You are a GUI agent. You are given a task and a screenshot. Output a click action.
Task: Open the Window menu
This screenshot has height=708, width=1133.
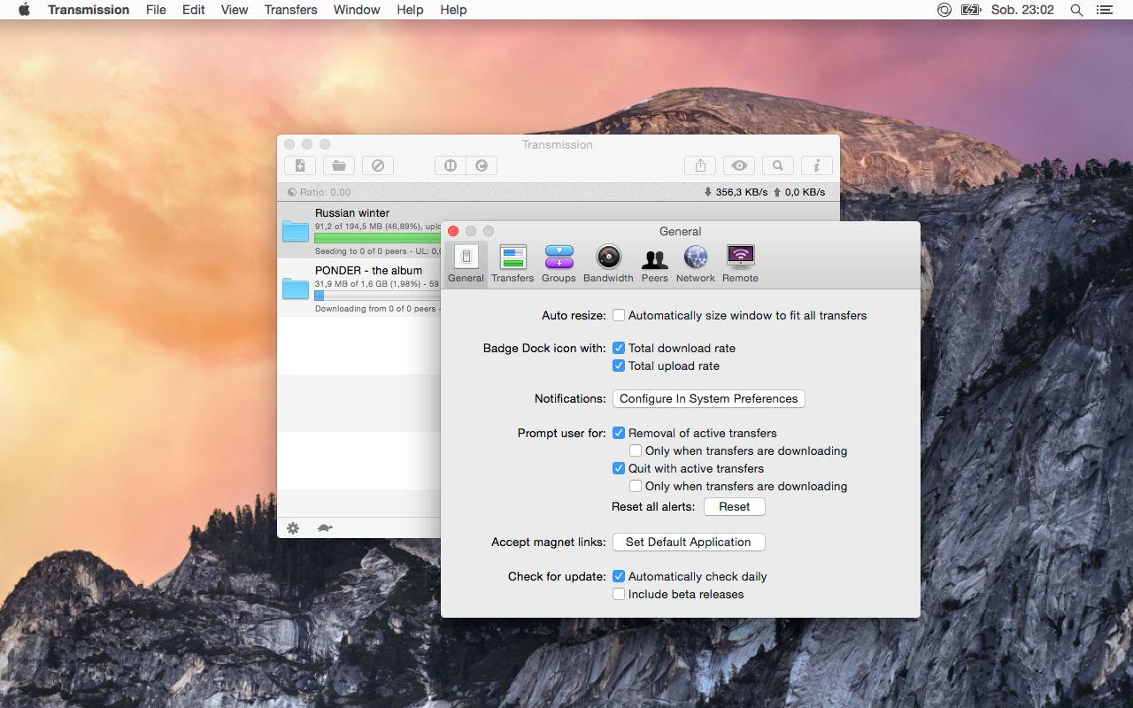(357, 10)
